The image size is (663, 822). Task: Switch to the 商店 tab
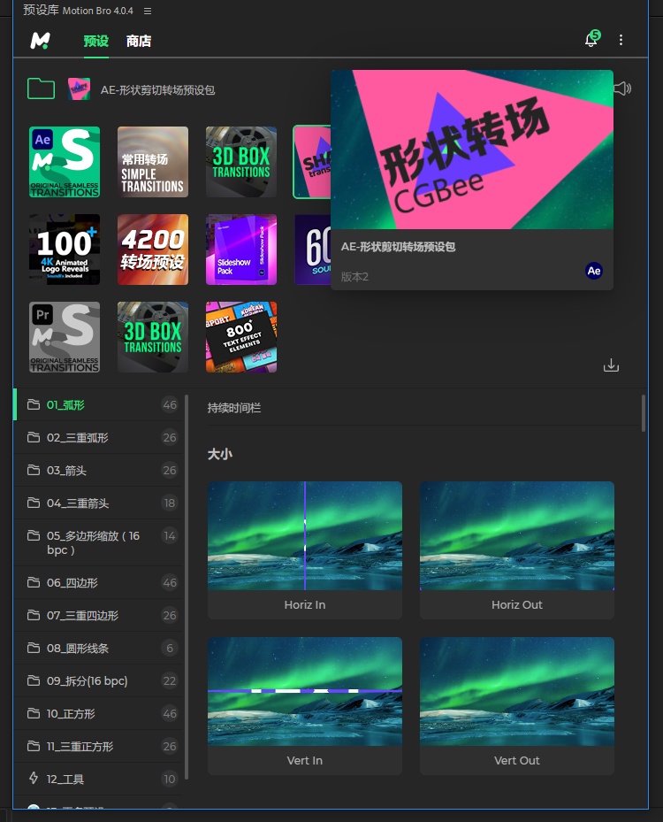pyautogui.click(x=139, y=41)
